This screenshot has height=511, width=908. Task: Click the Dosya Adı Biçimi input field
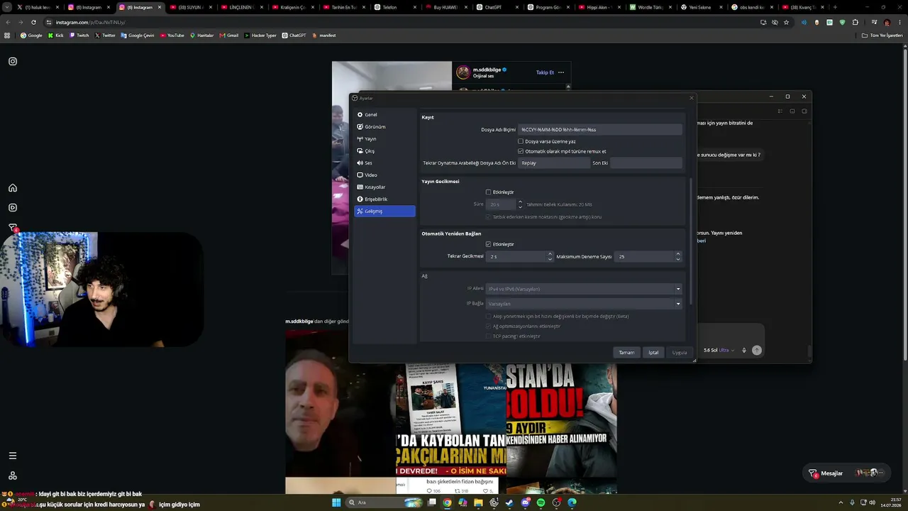tap(600, 129)
